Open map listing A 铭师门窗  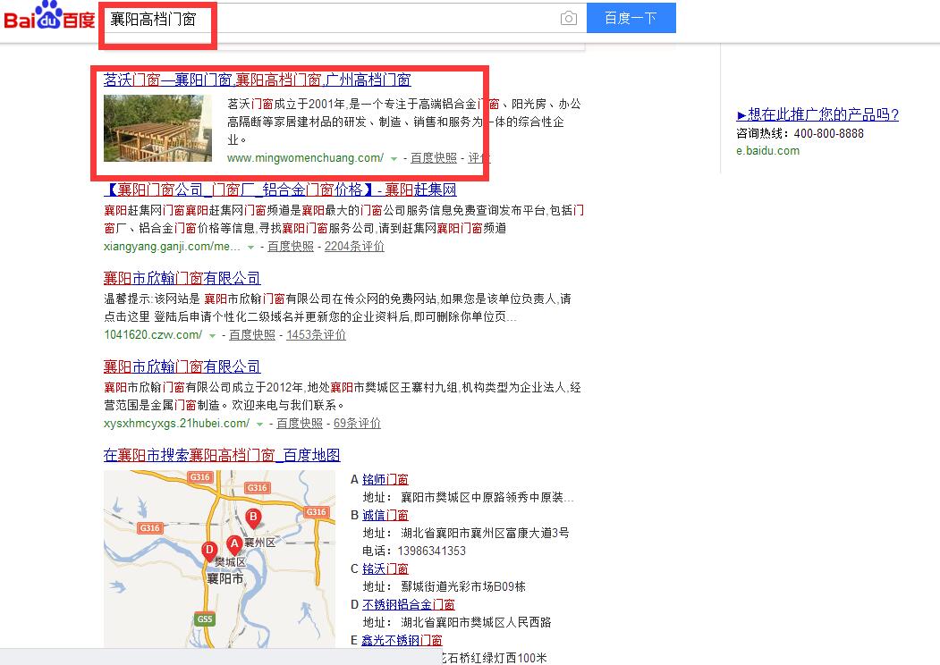pos(385,480)
